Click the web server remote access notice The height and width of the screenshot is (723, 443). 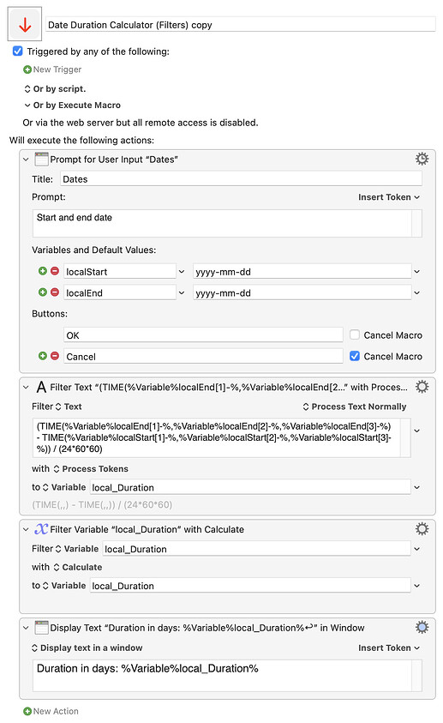point(141,123)
